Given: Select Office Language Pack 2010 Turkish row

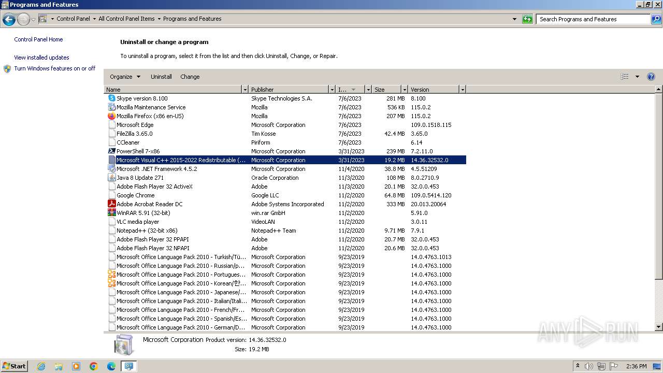Looking at the screenshot, I should click(x=286, y=257).
